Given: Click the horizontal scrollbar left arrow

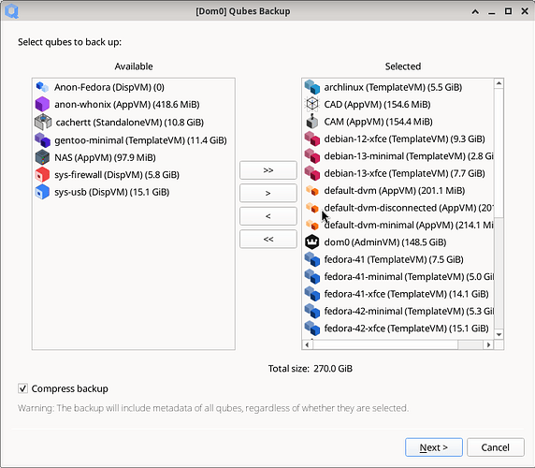Looking at the screenshot, I should [307, 344].
